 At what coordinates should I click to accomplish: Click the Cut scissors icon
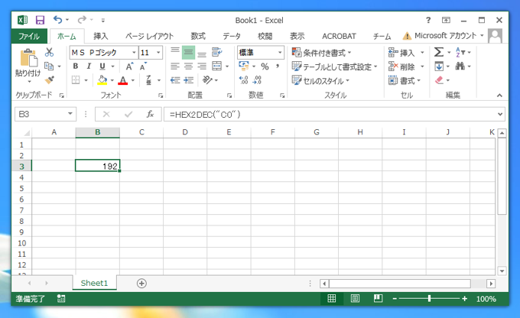49,52
